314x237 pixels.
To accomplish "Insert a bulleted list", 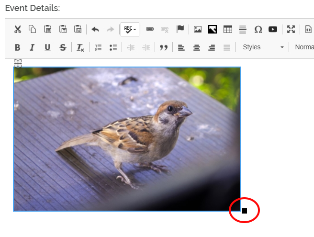I will [x=113, y=47].
